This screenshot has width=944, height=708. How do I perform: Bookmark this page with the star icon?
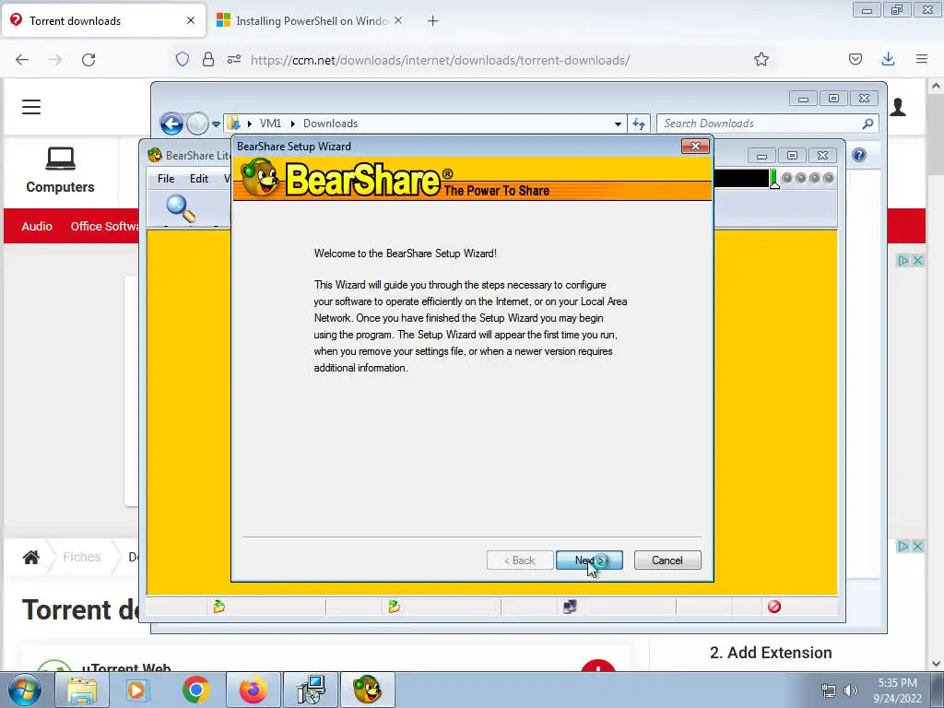tap(761, 60)
